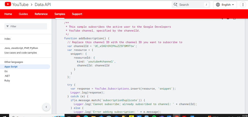Select the Samples tab

[60, 14]
